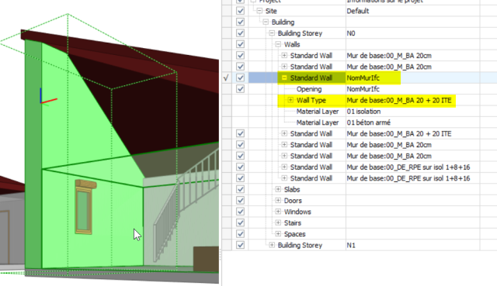Uncheck the Standard Wall 20 + 20 ITE checkbox
The image size is (497, 286).
[x=240, y=133]
